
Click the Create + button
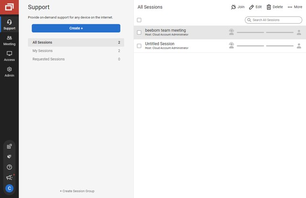(x=76, y=28)
